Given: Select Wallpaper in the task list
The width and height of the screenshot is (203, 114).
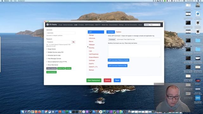Looking at the screenshot, I should pos(92,45).
